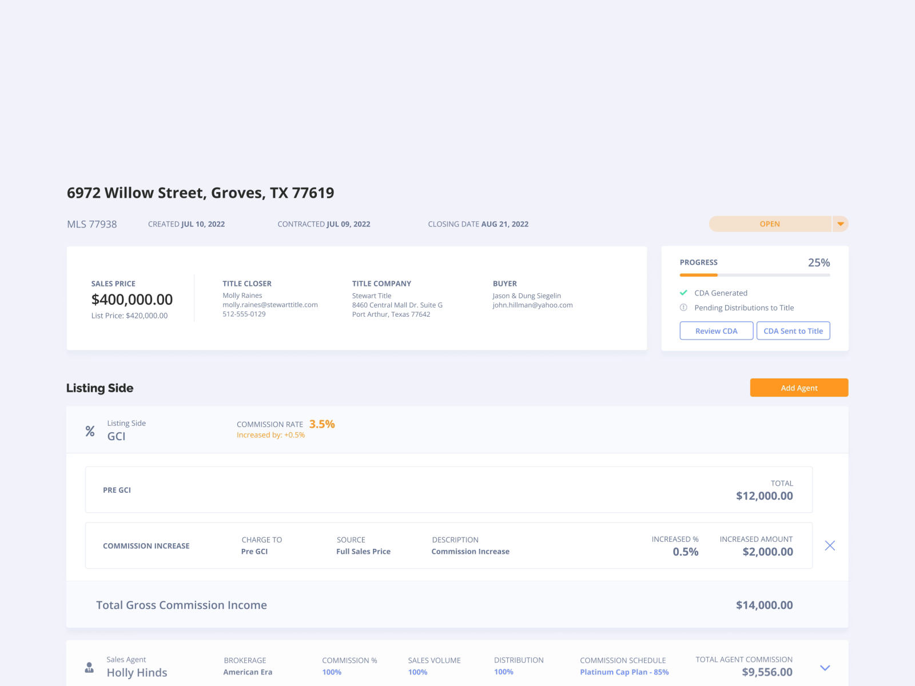Click the GCI label under Listing Side

[x=116, y=436]
